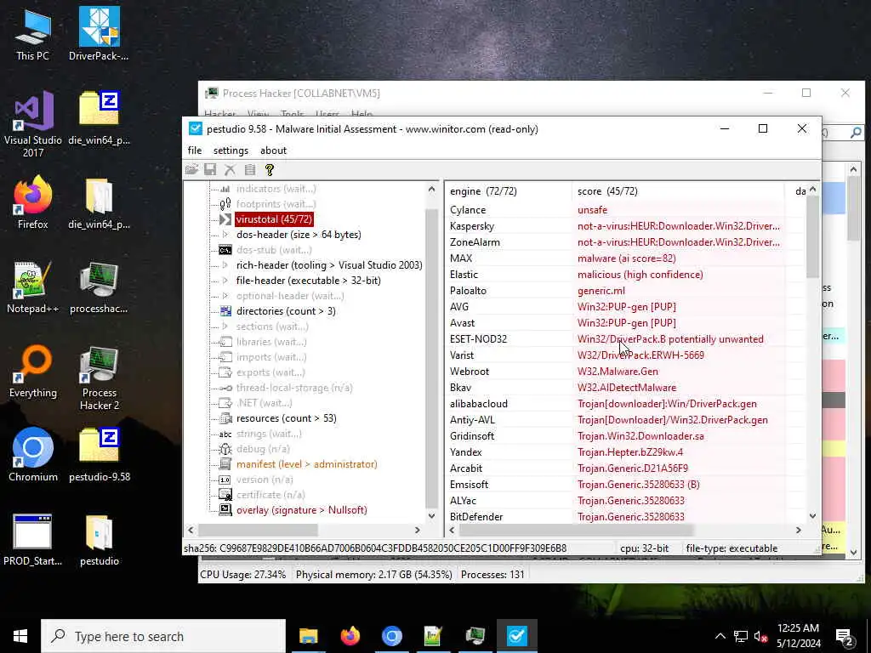Click the BitDefender engine row

coord(627,516)
